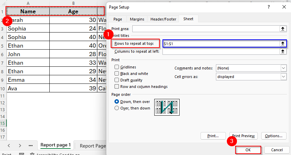This screenshot has width=291, height=155.
Task: Open the second Report Page worksheet tab
Action: tap(93, 146)
